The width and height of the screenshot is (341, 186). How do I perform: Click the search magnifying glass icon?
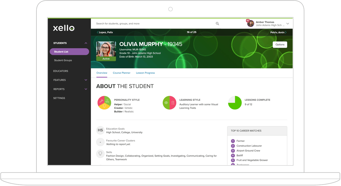(x=217, y=23)
